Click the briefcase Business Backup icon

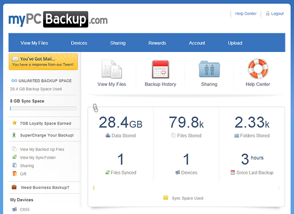(14, 187)
